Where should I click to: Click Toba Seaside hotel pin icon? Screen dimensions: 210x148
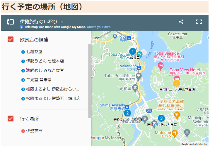tap(161, 66)
